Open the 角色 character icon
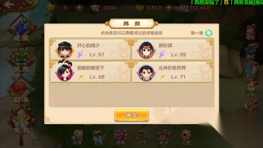The height and width of the screenshot is (148, 263). pos(251,32)
